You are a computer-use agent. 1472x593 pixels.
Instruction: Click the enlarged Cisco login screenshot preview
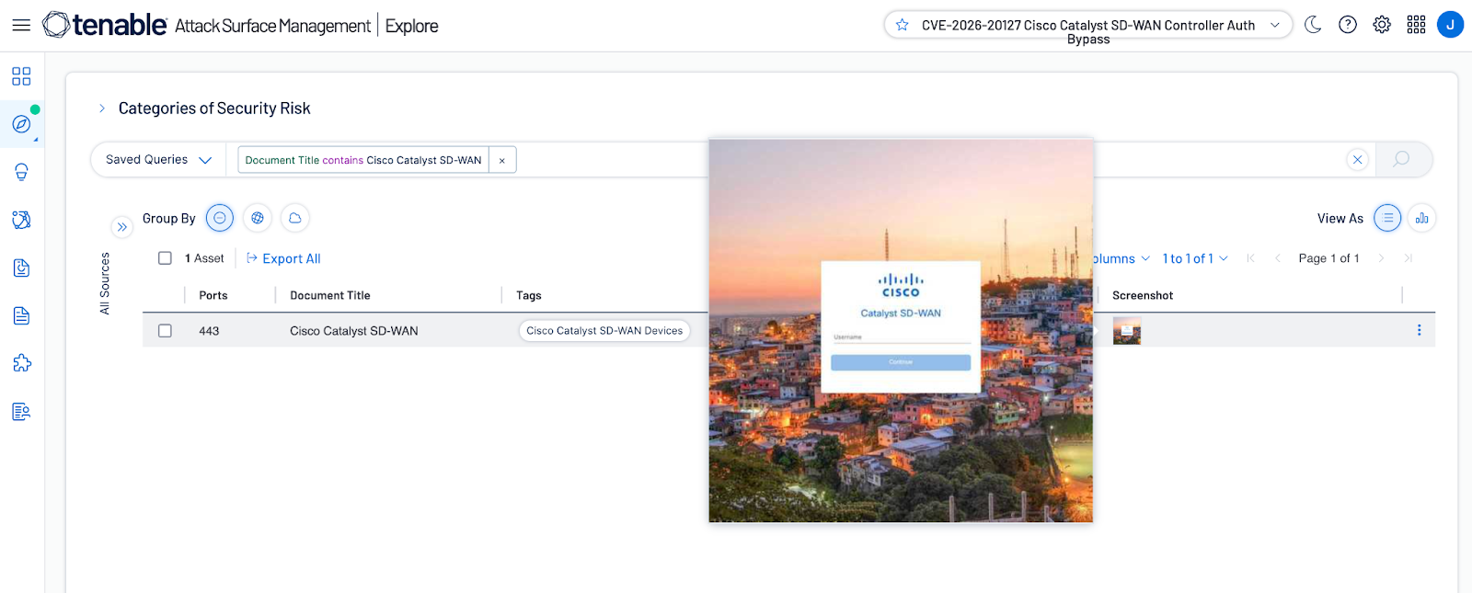coord(901,331)
